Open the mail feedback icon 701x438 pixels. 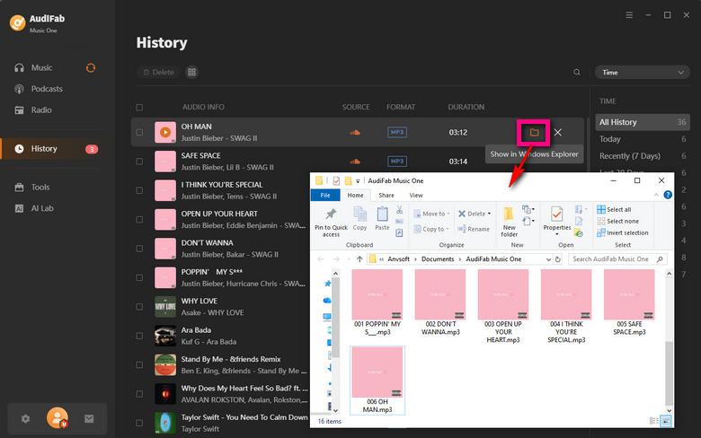tap(89, 419)
